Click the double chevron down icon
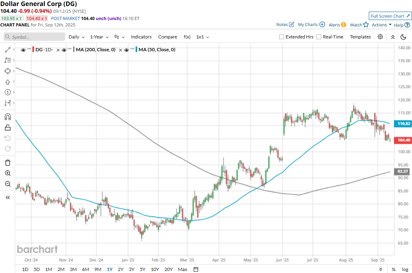412x273 pixels. [381, 269]
